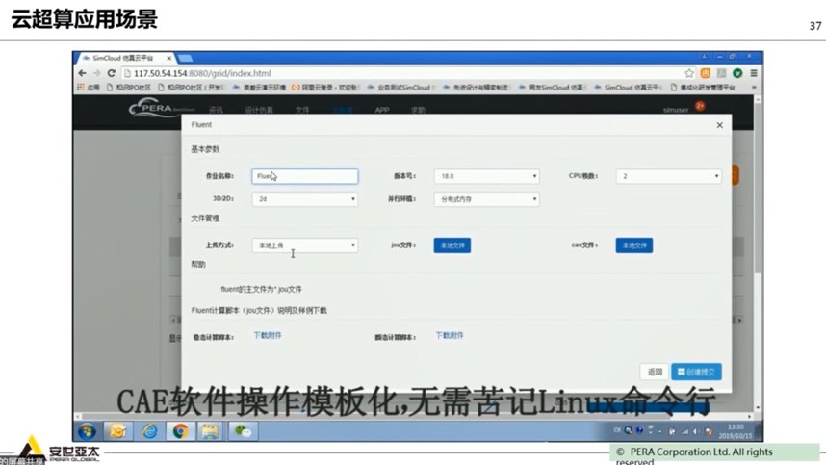This screenshot has height=465, width=826.
Task: Open the CPU核数 dropdown
Action: click(x=669, y=176)
